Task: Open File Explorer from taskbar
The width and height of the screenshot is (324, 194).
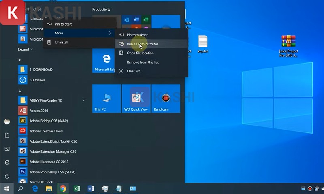Action: [x=49, y=188]
